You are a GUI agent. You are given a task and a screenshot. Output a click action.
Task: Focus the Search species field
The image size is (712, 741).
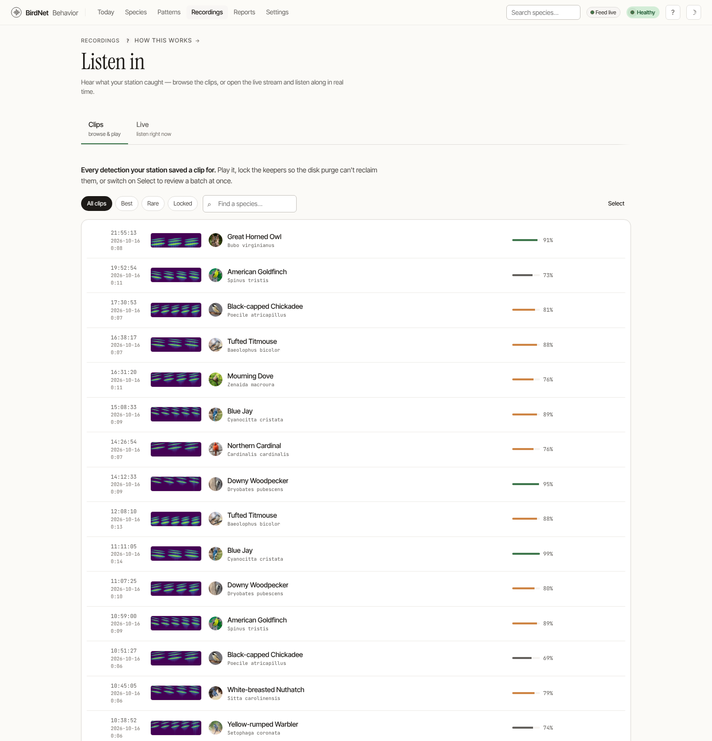tap(543, 12)
